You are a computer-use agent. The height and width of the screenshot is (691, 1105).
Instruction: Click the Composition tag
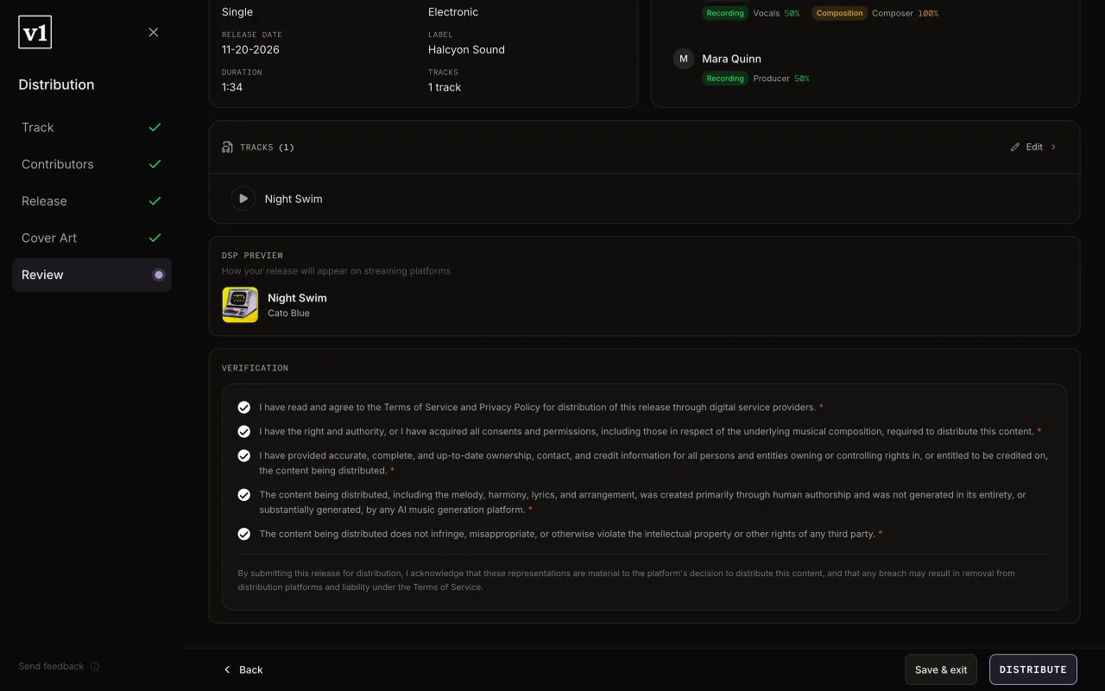[x=839, y=13]
